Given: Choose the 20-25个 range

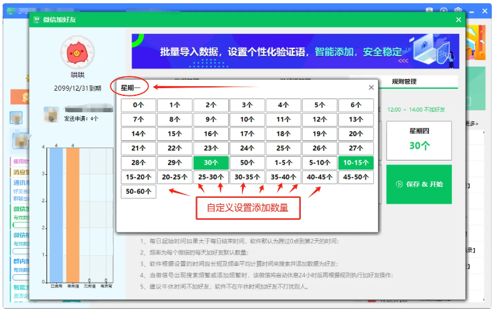Looking at the screenshot, I should [x=175, y=177].
